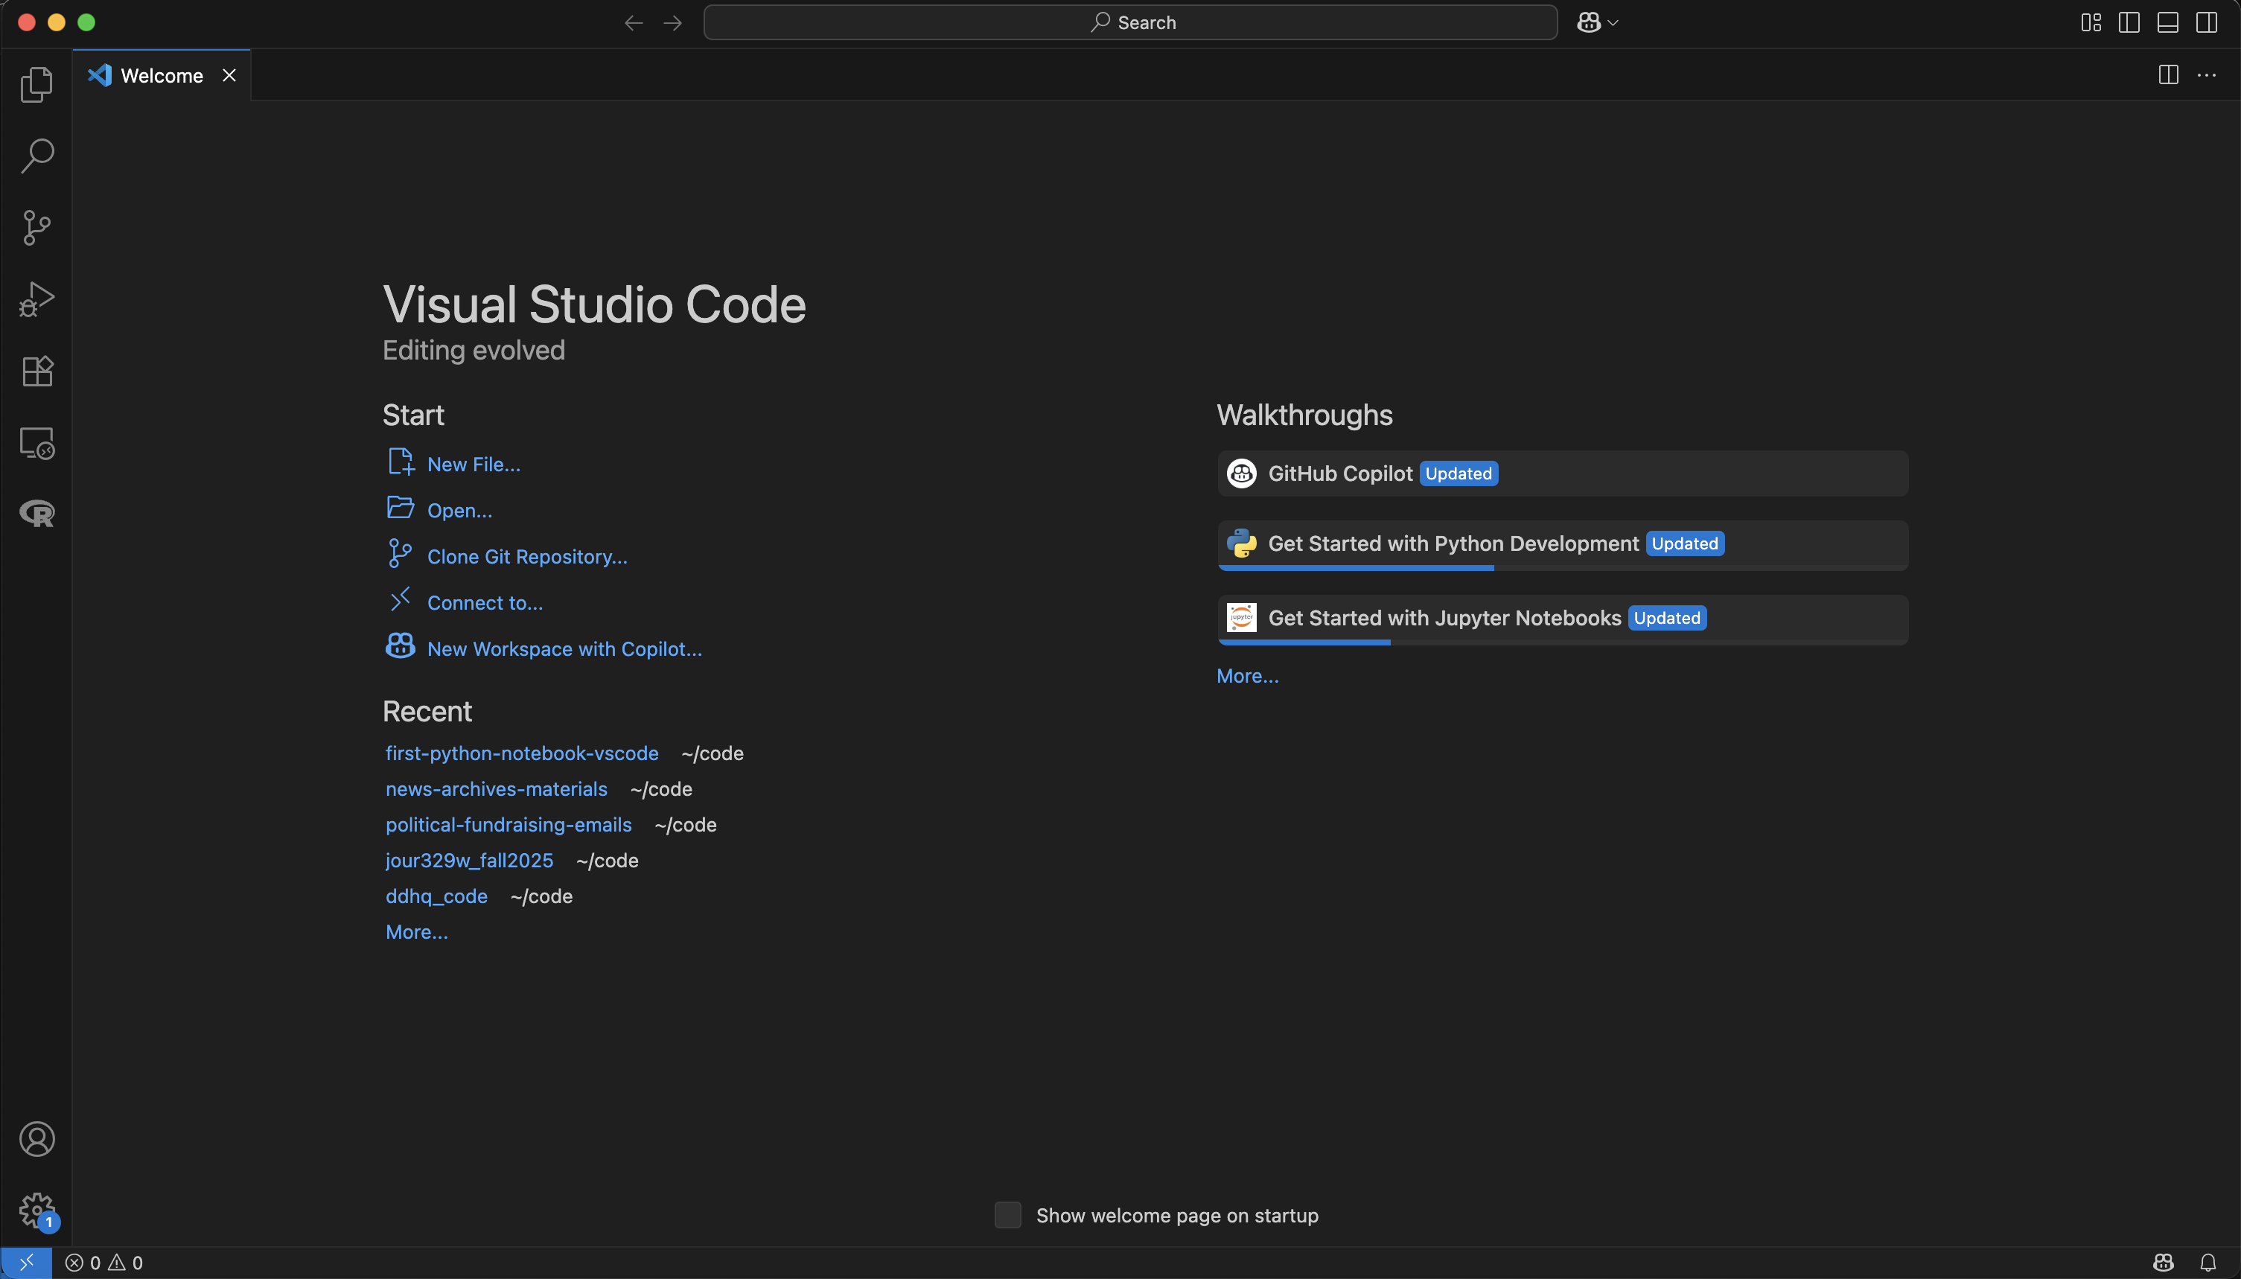Open the Copilot chat icon in title bar
The width and height of the screenshot is (2241, 1279).
(x=1588, y=23)
